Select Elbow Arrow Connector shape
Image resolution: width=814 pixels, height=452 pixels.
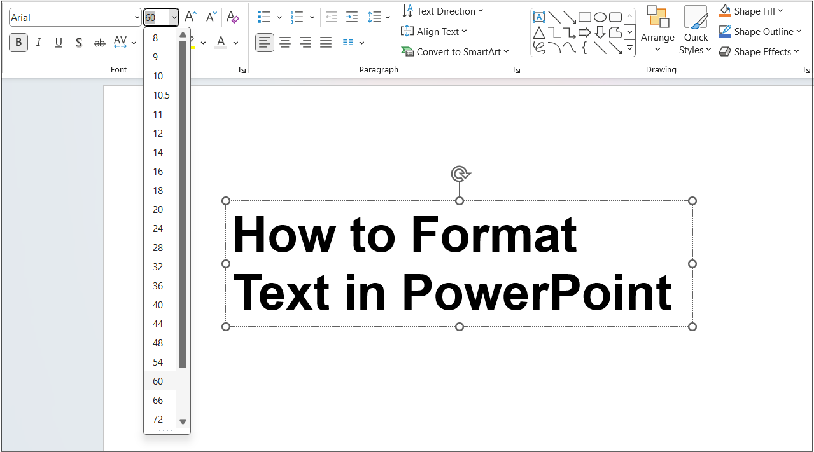tap(570, 32)
